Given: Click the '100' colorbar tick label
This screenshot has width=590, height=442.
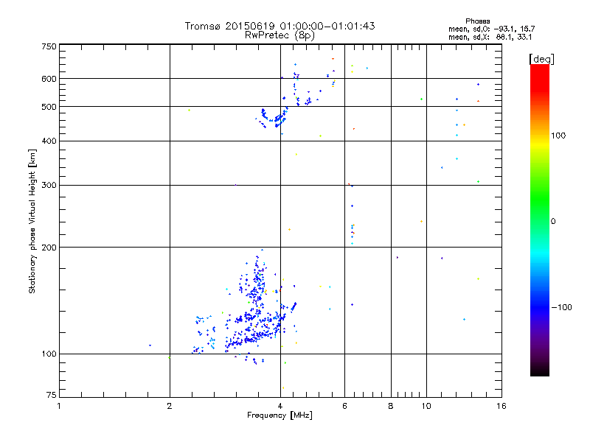Looking at the screenshot, I should pyautogui.click(x=558, y=136).
